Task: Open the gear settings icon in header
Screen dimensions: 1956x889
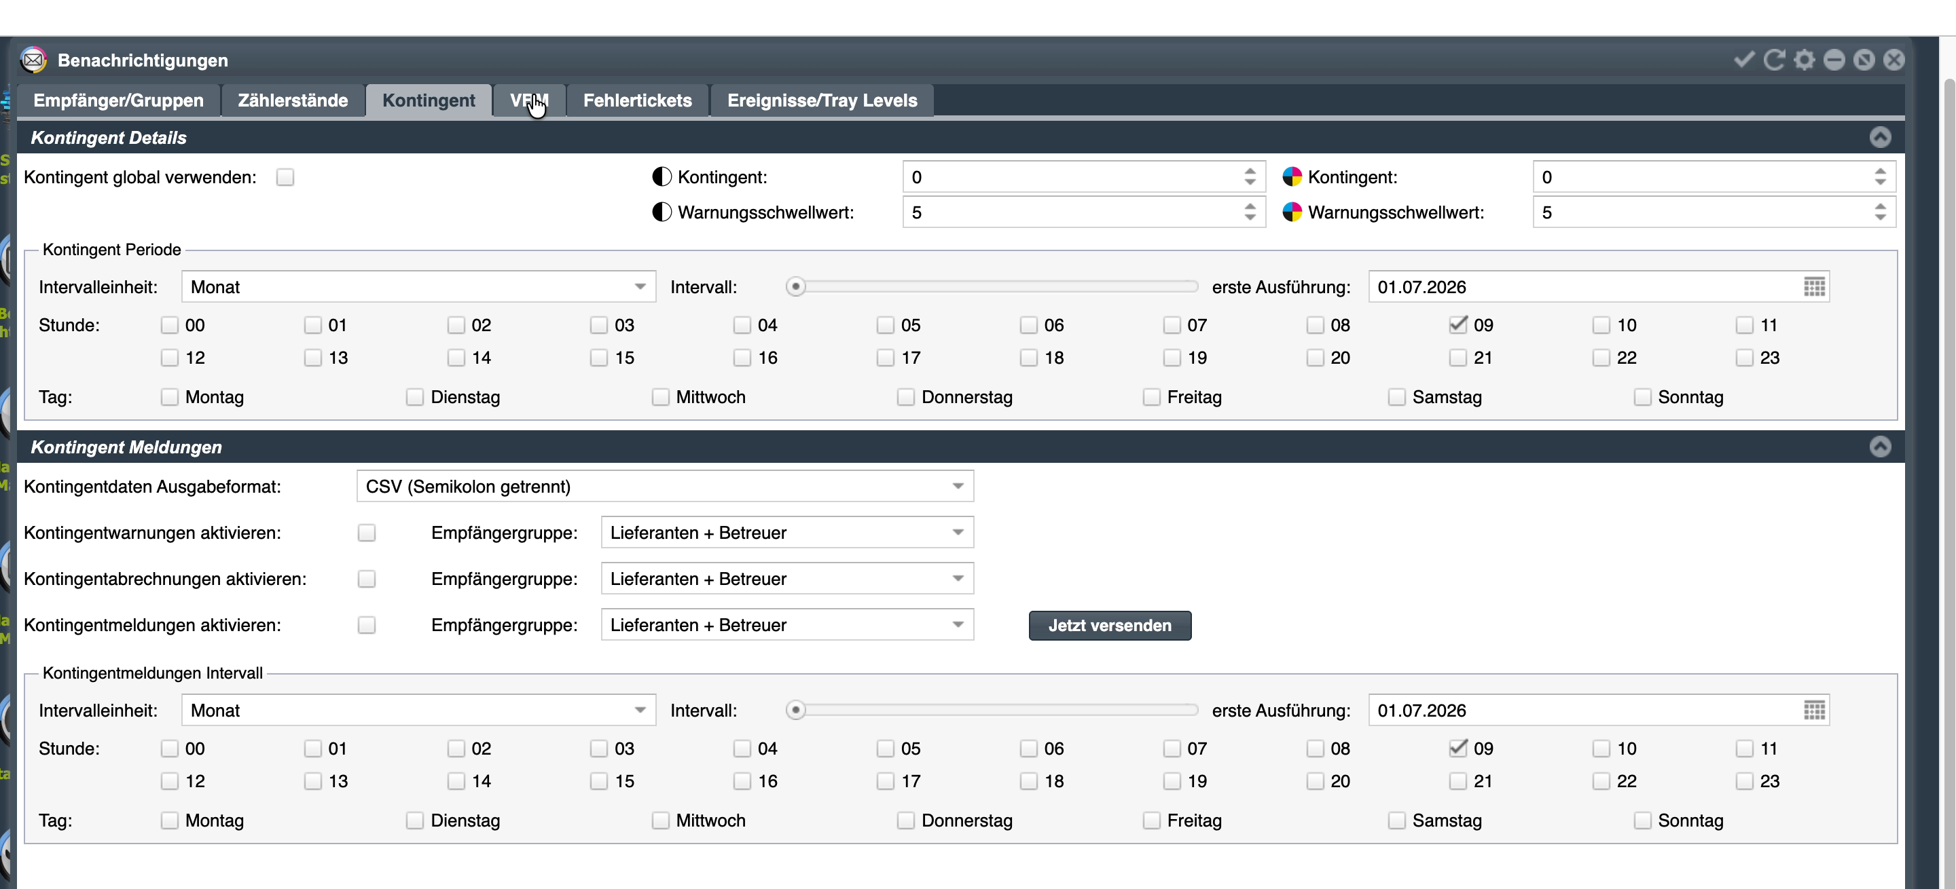Action: [1804, 59]
